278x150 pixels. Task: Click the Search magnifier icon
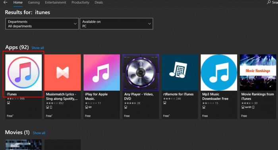[x=269, y=2]
